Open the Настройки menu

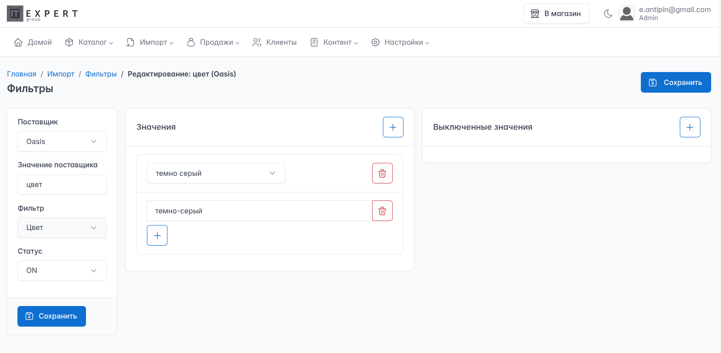pyautogui.click(x=400, y=42)
